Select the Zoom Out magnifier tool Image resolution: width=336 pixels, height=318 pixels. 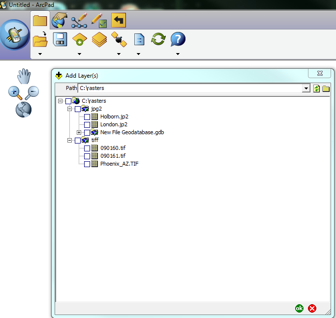tap(32, 93)
